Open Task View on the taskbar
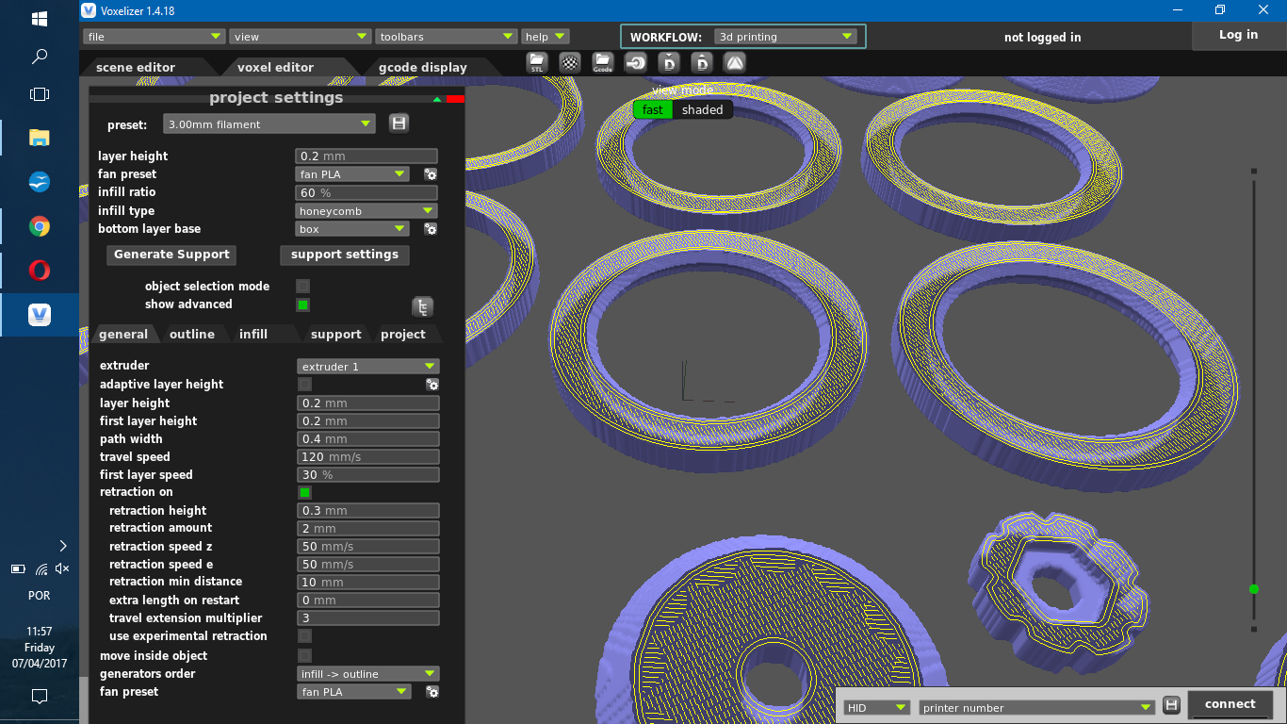Viewport: 1287px width, 724px height. [x=40, y=94]
